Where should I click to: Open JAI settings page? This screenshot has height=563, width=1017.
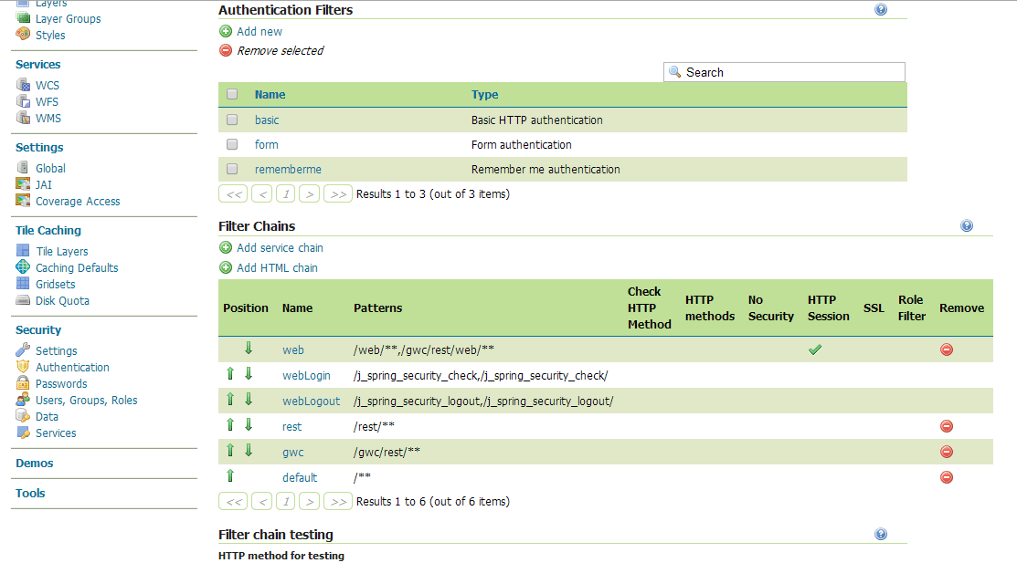tap(44, 184)
